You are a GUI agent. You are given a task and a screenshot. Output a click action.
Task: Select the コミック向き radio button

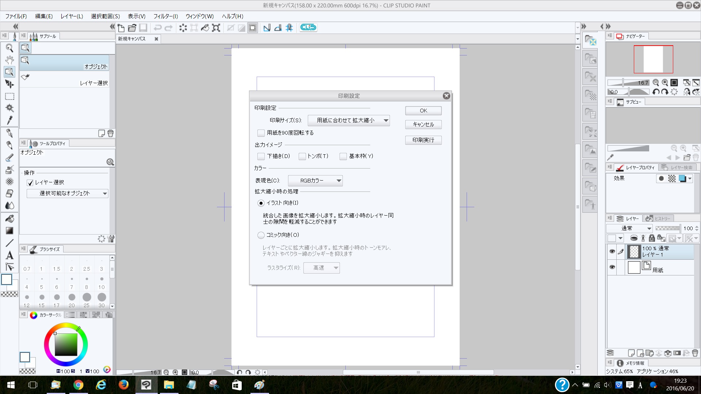coord(261,235)
